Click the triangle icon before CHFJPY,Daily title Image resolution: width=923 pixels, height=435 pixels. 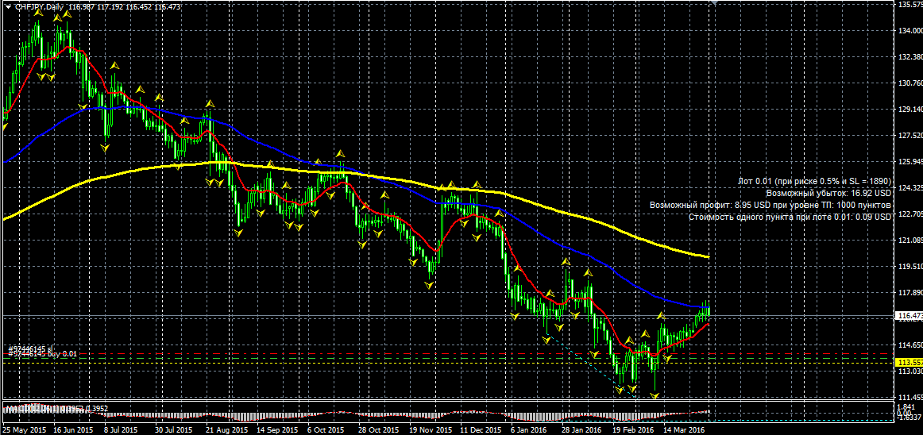(x=8, y=7)
